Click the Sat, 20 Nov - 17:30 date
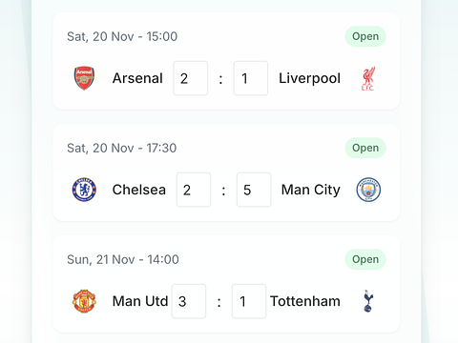458x343 pixels. [122, 148]
